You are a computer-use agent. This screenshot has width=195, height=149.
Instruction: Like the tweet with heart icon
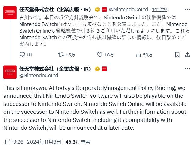(x=100, y=55)
